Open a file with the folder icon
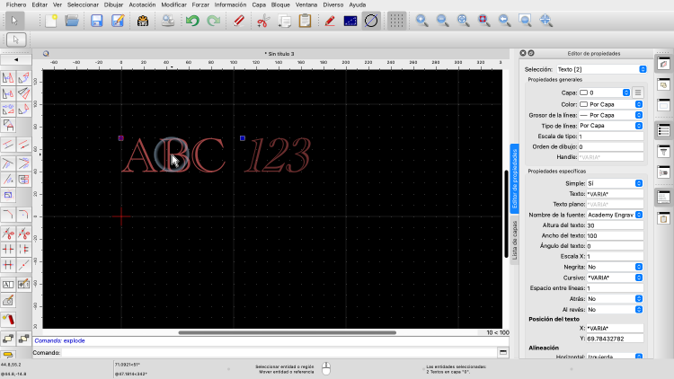The width and height of the screenshot is (674, 379). [72, 21]
